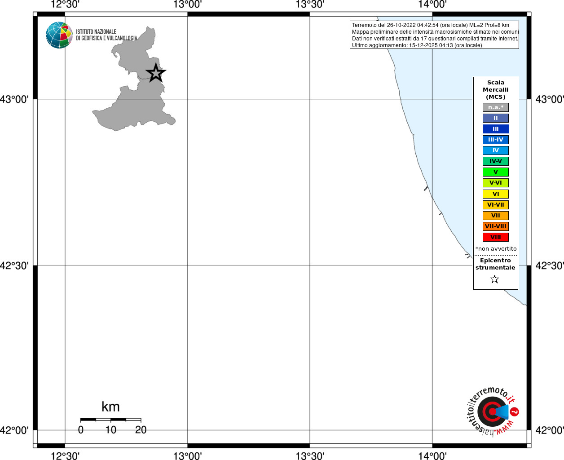Image resolution: width=564 pixels, height=460 pixels.
Task: Click the yellow VI legend swatch
Action: pos(496,194)
